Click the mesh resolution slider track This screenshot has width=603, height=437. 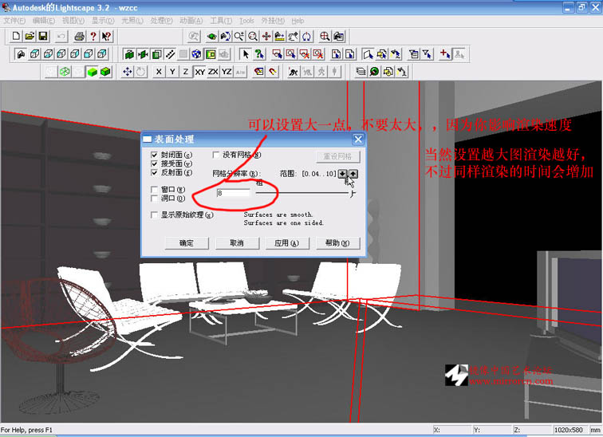pos(303,193)
